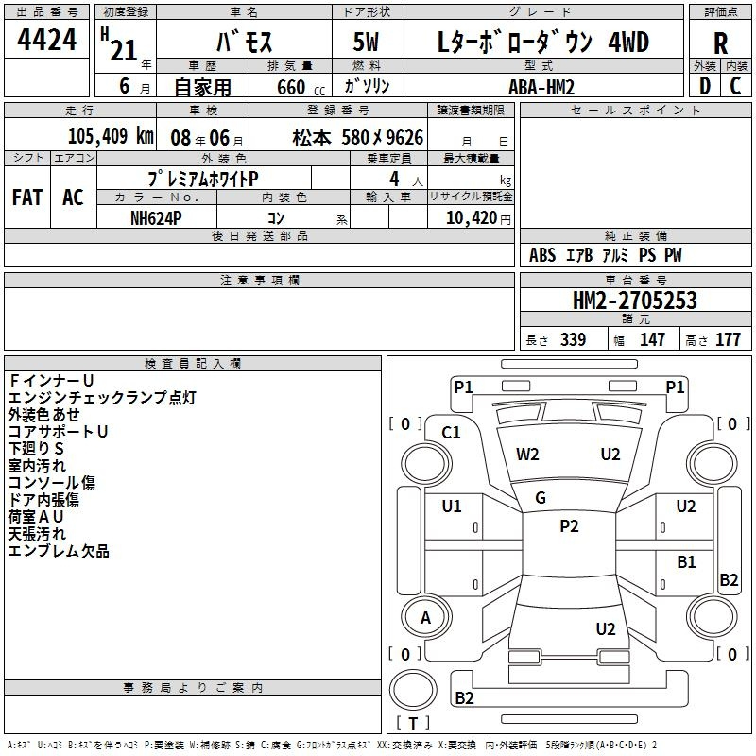Viewport: 756px width, 756px height.
Task: Select the car name バモス
Action: 244,41
